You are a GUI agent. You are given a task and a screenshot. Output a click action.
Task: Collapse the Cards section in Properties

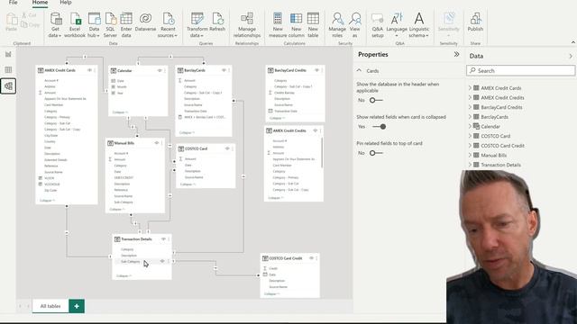[x=359, y=70]
